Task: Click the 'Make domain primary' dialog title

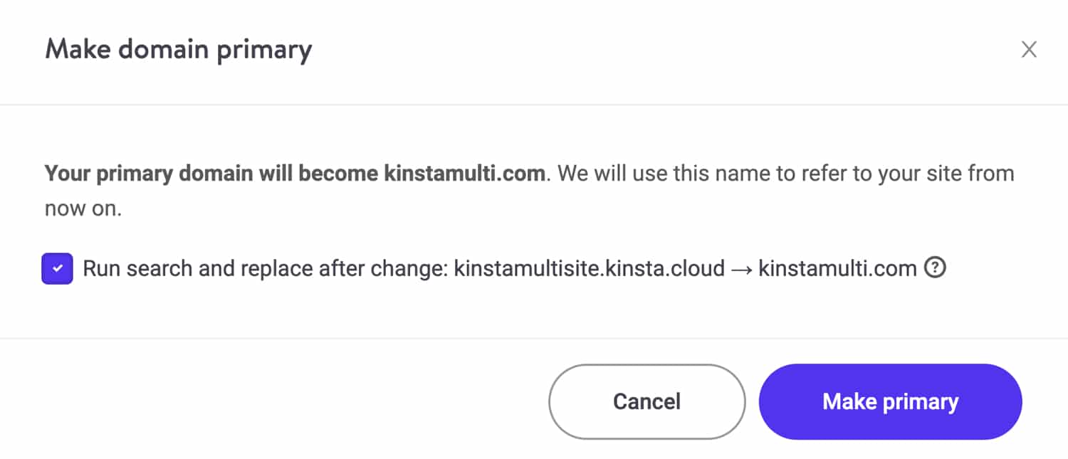Action: [x=178, y=50]
